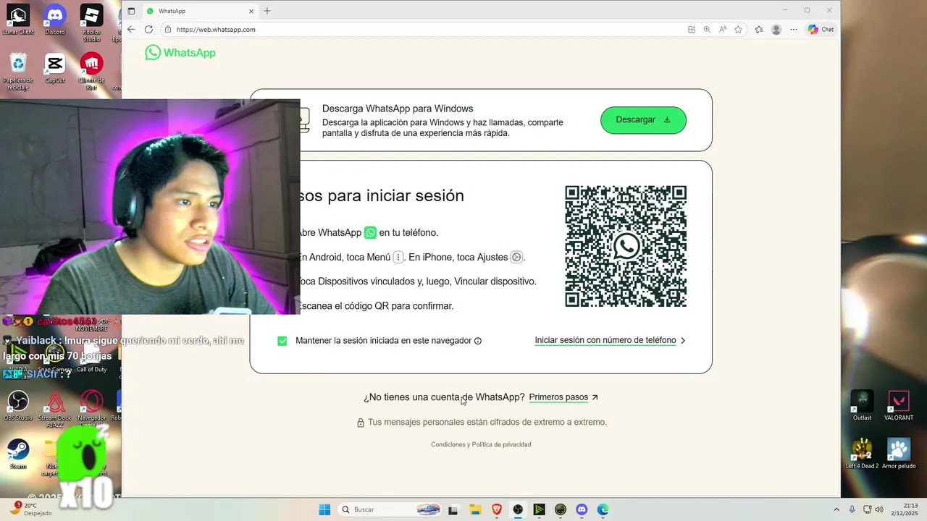The height and width of the screenshot is (521, 927).
Task: Switch to Microsoft Edge on taskbar
Action: click(603, 509)
